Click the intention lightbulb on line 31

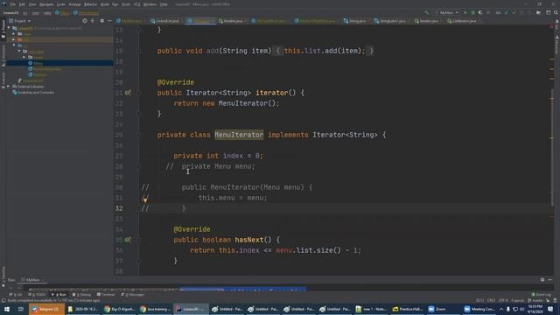145,199
